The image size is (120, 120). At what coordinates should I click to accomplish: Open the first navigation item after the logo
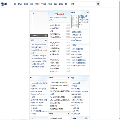click(15, 4)
